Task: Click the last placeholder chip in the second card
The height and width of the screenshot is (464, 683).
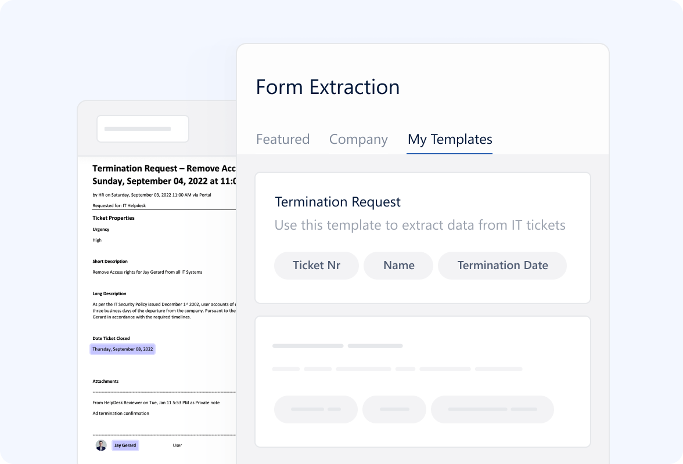Action: (x=492, y=409)
